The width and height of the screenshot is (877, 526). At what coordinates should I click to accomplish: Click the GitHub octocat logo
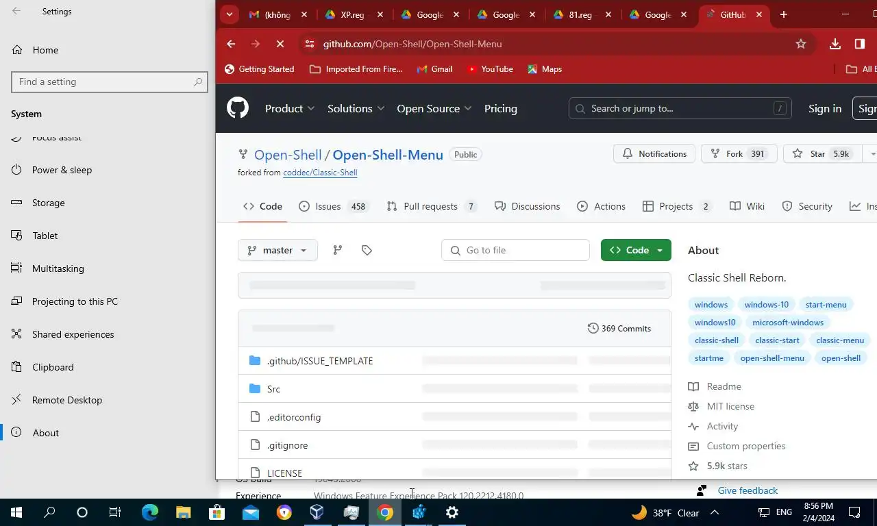[x=238, y=108]
